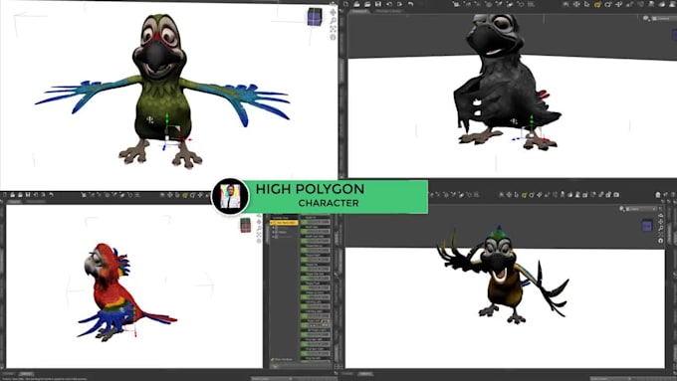Select yellow highlighted active tool in bottom-right toolbar
The image size is (677, 381).
coord(524,195)
